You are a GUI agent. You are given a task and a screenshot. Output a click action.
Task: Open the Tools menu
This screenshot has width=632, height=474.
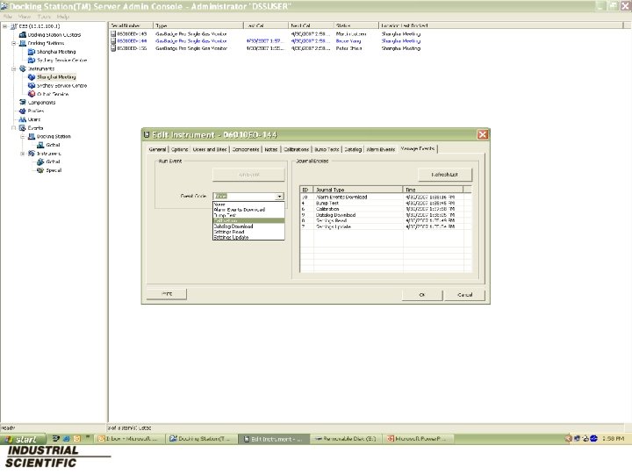pos(44,17)
